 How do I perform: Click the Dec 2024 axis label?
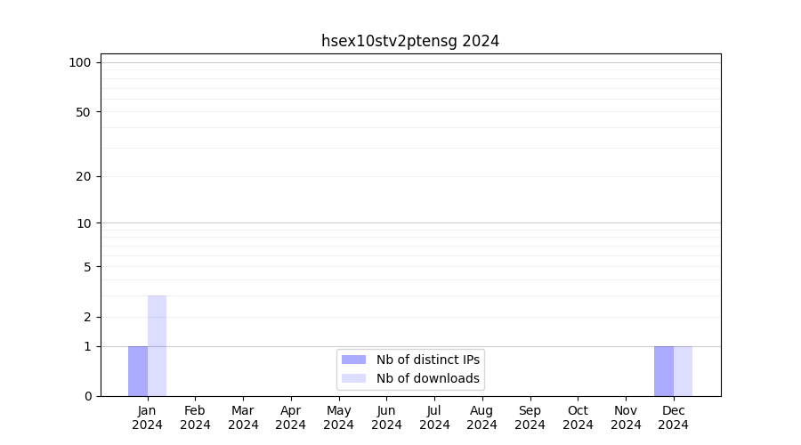click(674, 417)
